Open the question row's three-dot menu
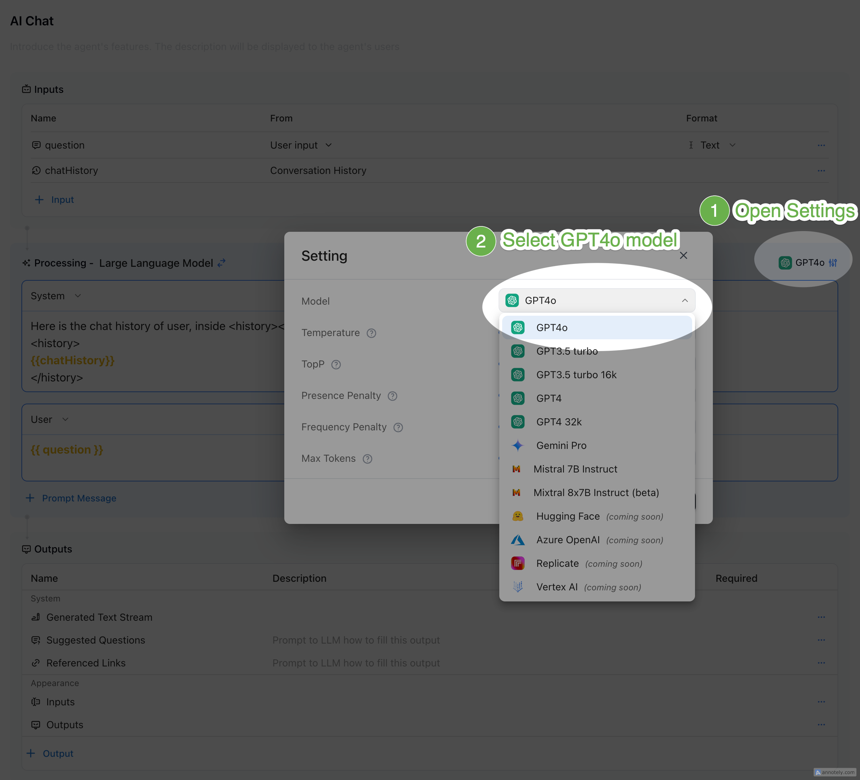 click(x=821, y=145)
